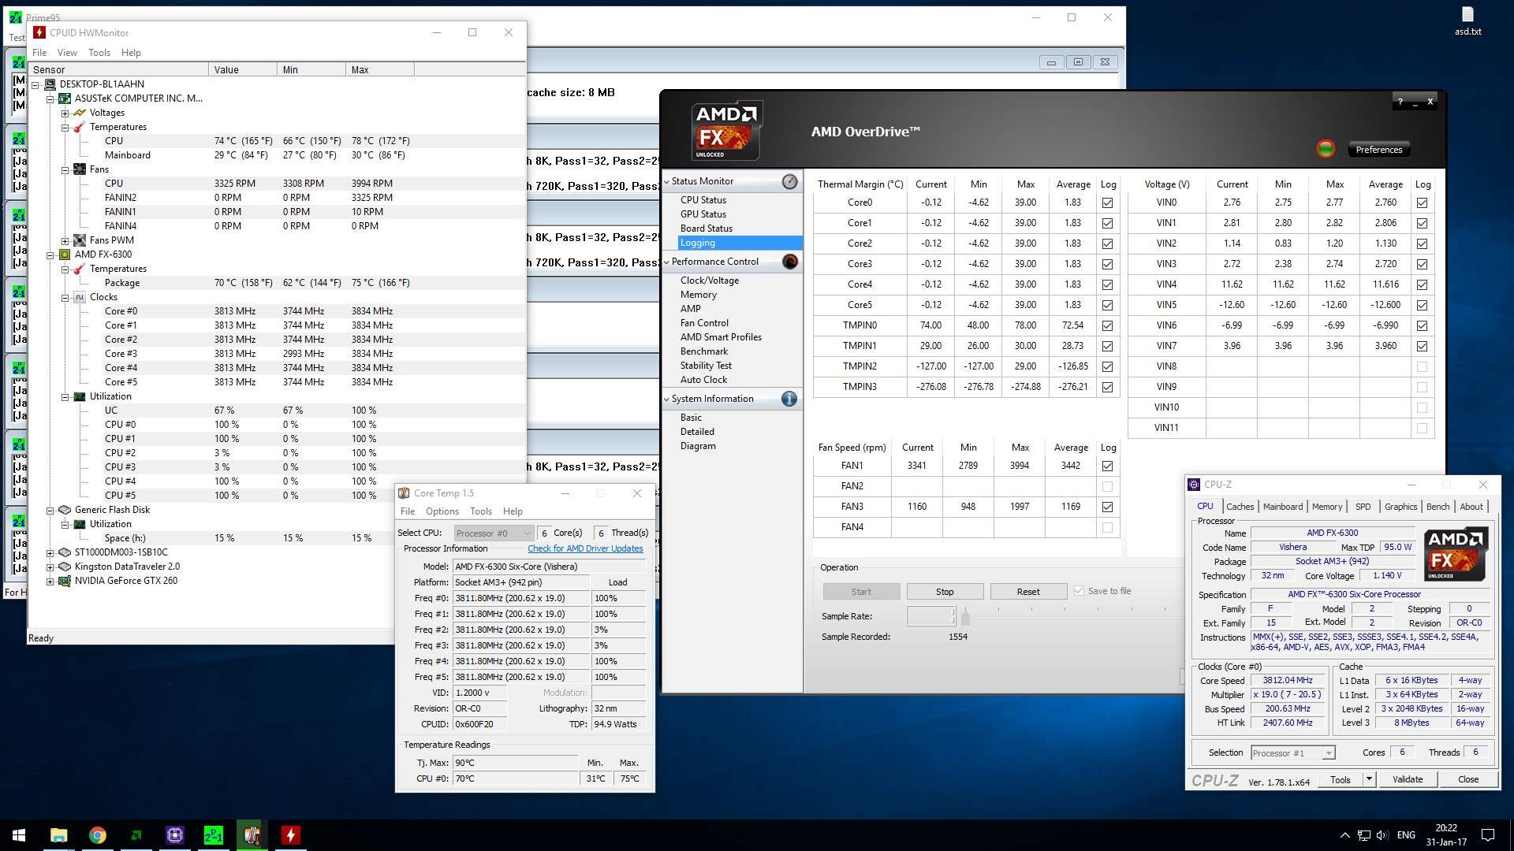Viewport: 1514px width, 851px height.
Task: Uncheck Log checkbox for VIN7
Action: 1422,347
